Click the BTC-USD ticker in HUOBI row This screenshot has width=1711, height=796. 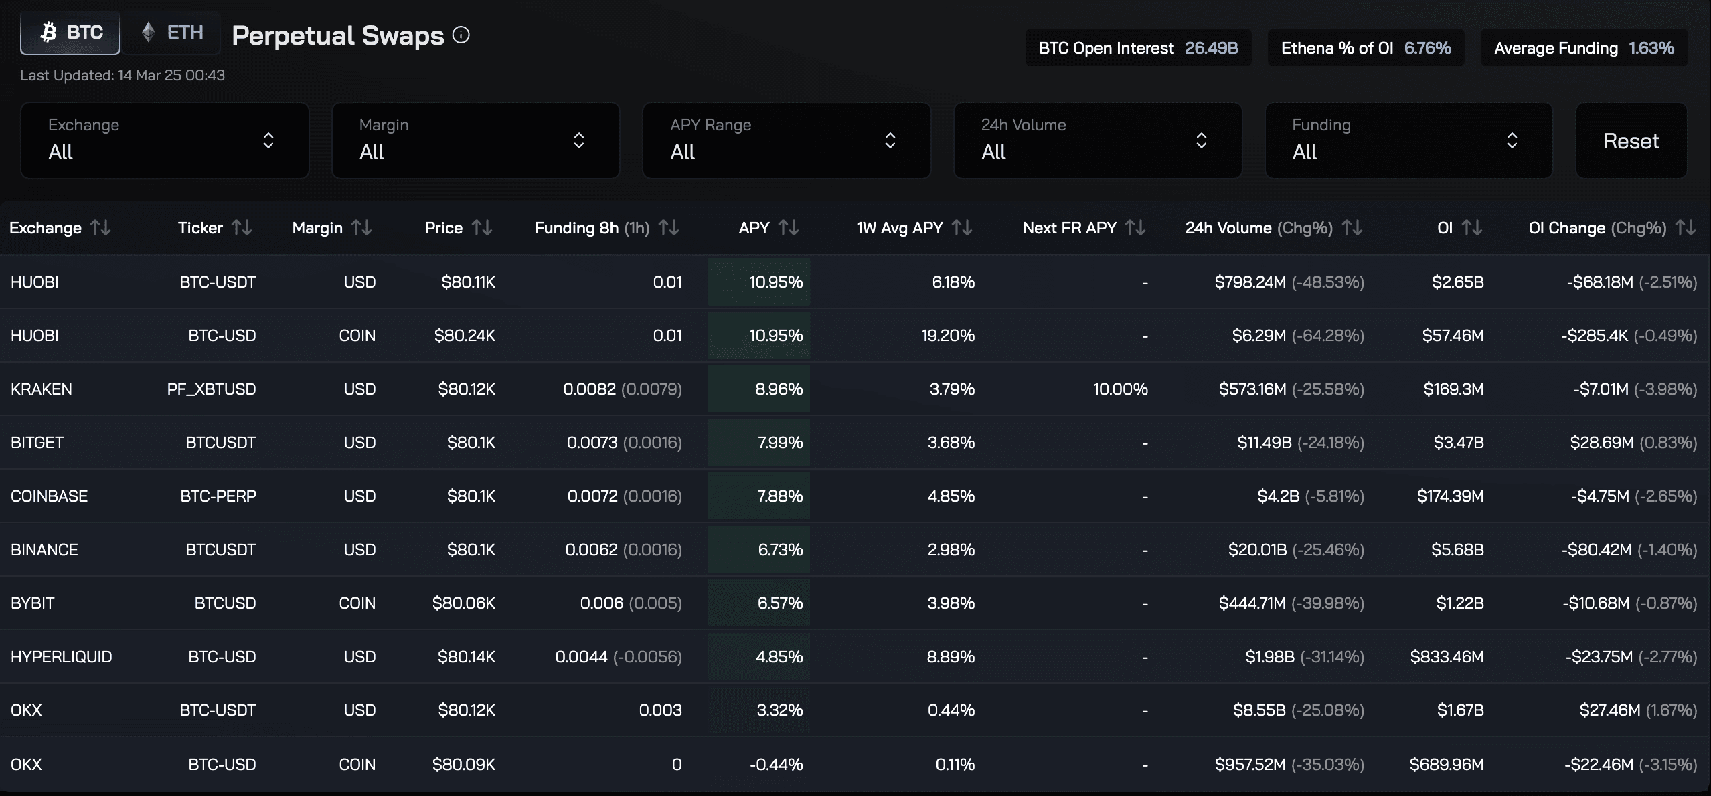pos(222,336)
